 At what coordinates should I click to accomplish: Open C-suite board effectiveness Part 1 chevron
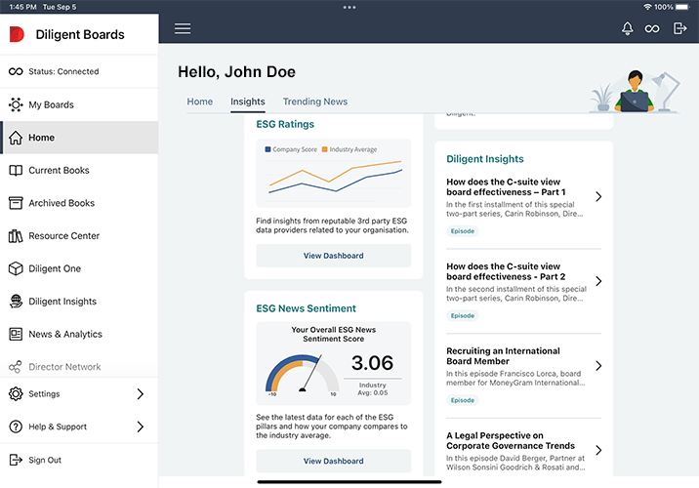pyautogui.click(x=598, y=196)
